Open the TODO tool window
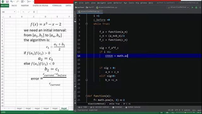202x114 pixels. [83, 107]
